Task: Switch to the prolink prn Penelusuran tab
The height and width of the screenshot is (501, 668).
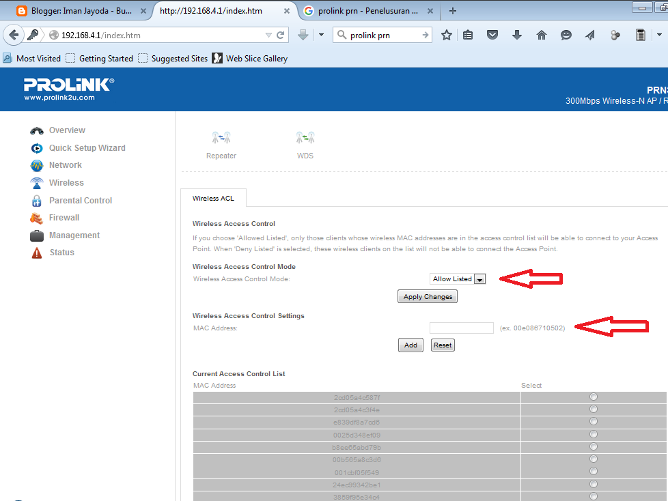Action: click(x=368, y=11)
